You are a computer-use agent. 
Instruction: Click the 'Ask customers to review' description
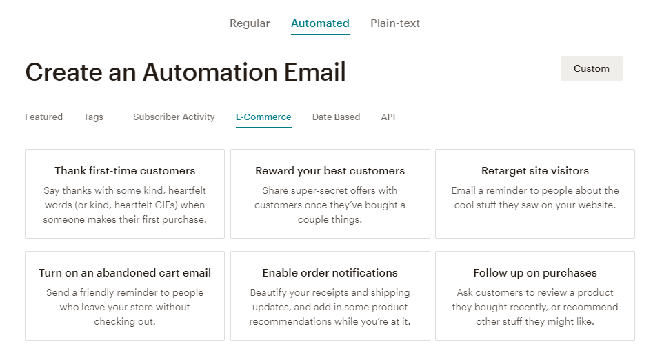[535, 307]
